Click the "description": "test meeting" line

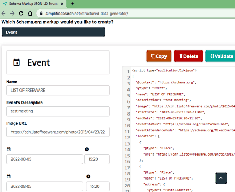point(163,100)
